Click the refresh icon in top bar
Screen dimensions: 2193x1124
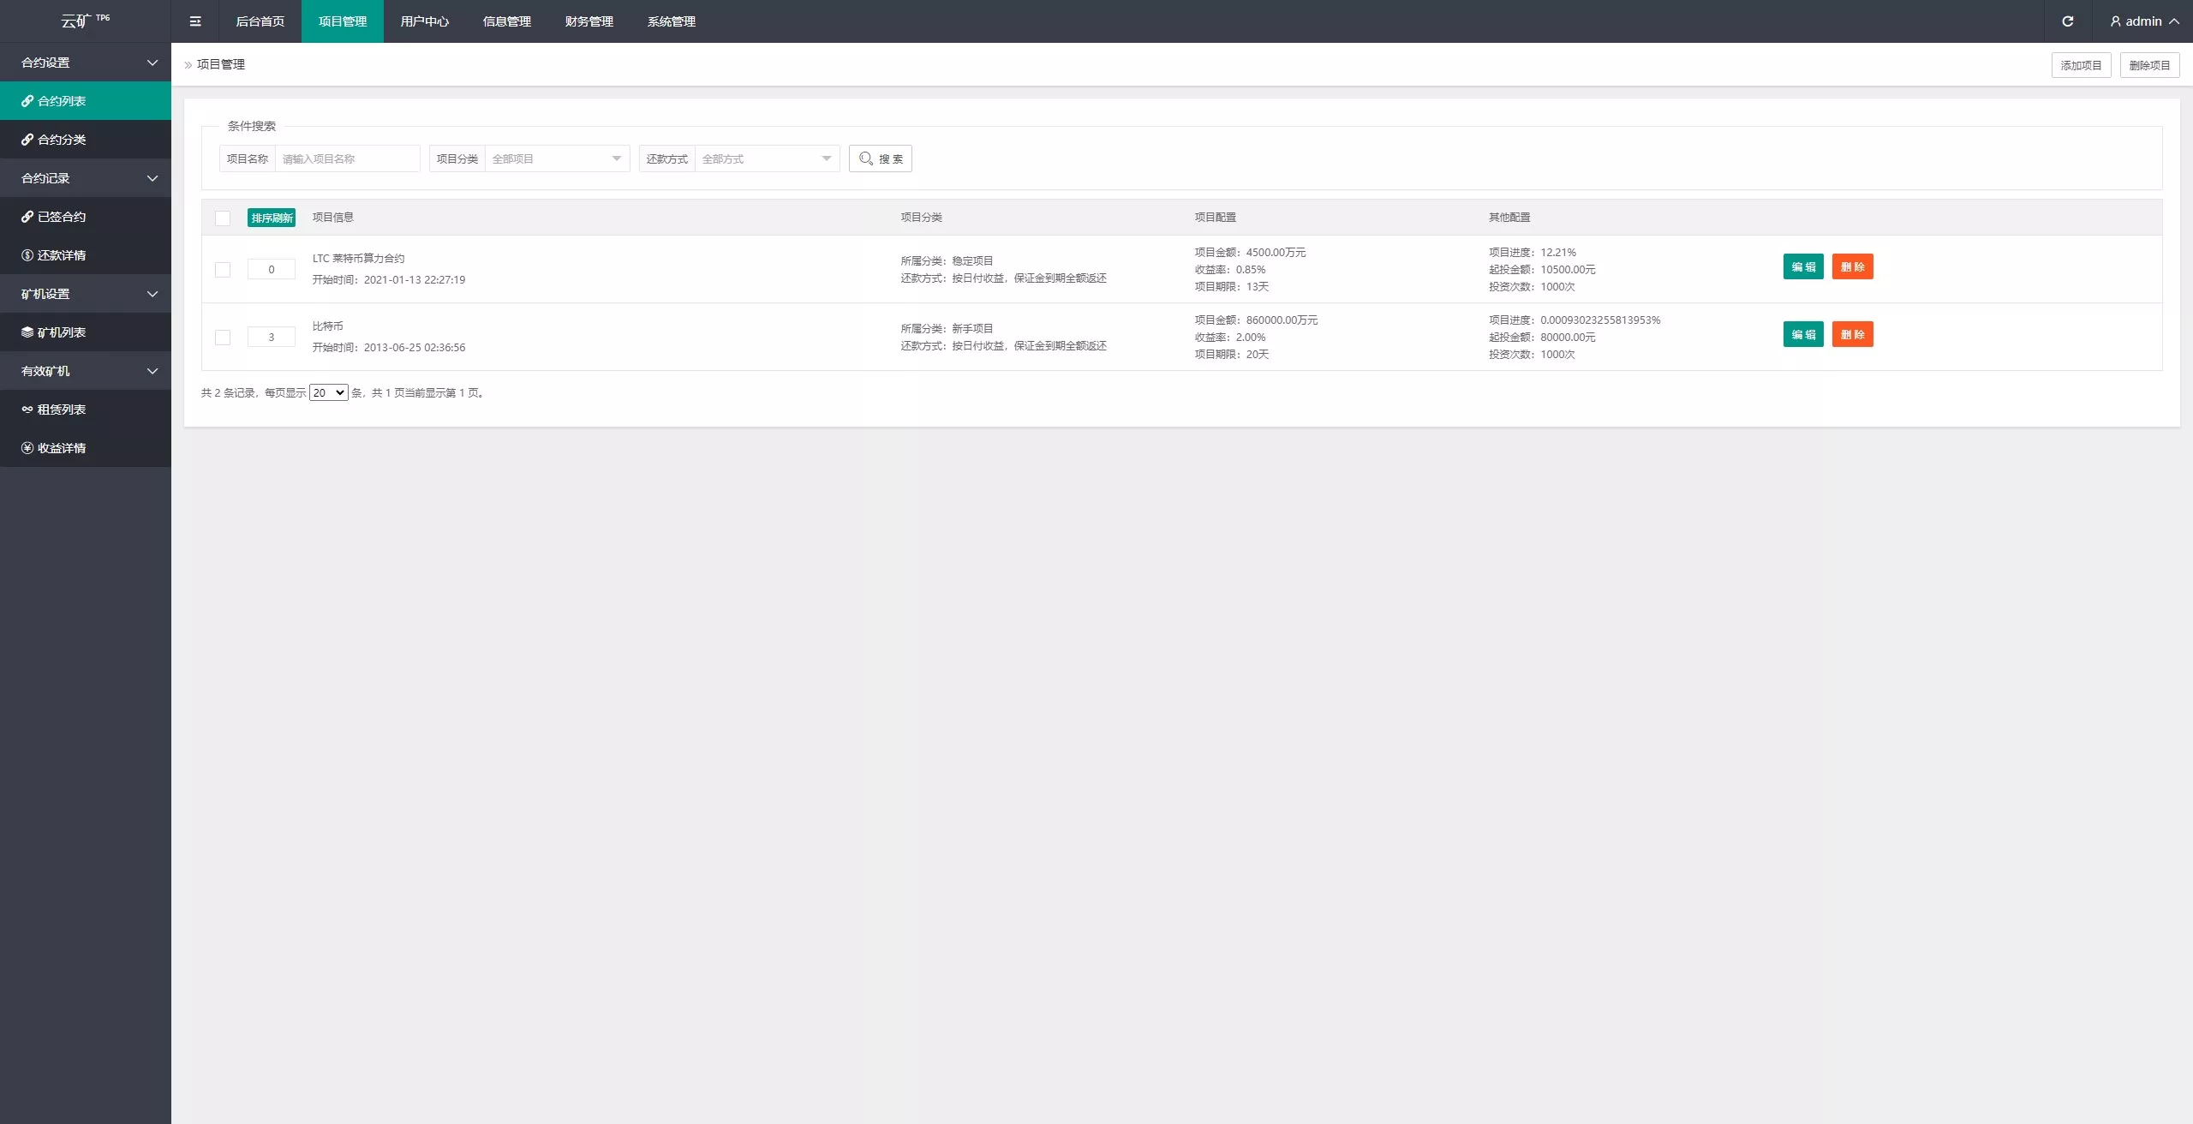(2067, 21)
